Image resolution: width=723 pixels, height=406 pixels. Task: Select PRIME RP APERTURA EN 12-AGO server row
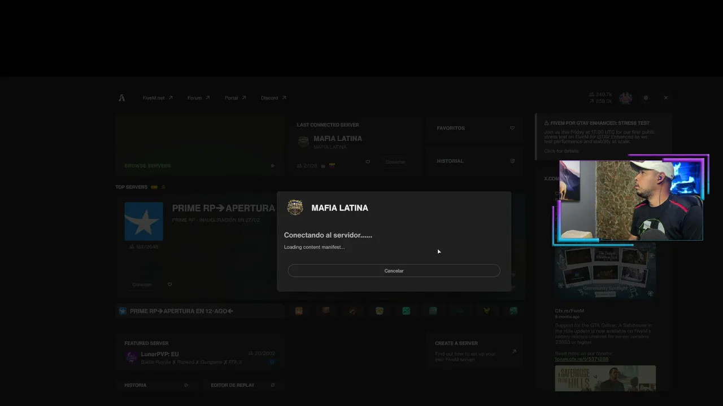pyautogui.click(x=199, y=311)
